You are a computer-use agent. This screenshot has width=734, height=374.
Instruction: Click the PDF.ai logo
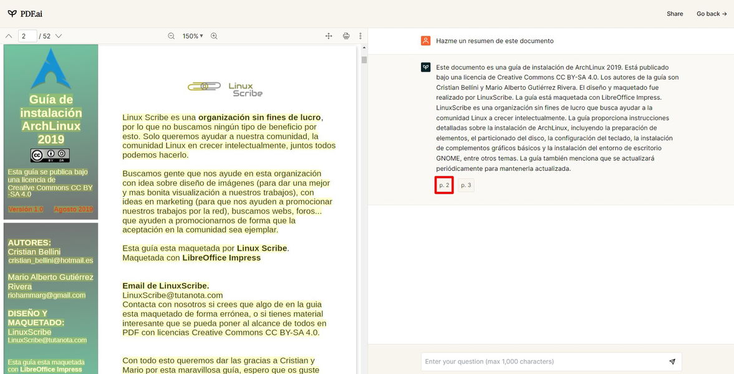25,14
